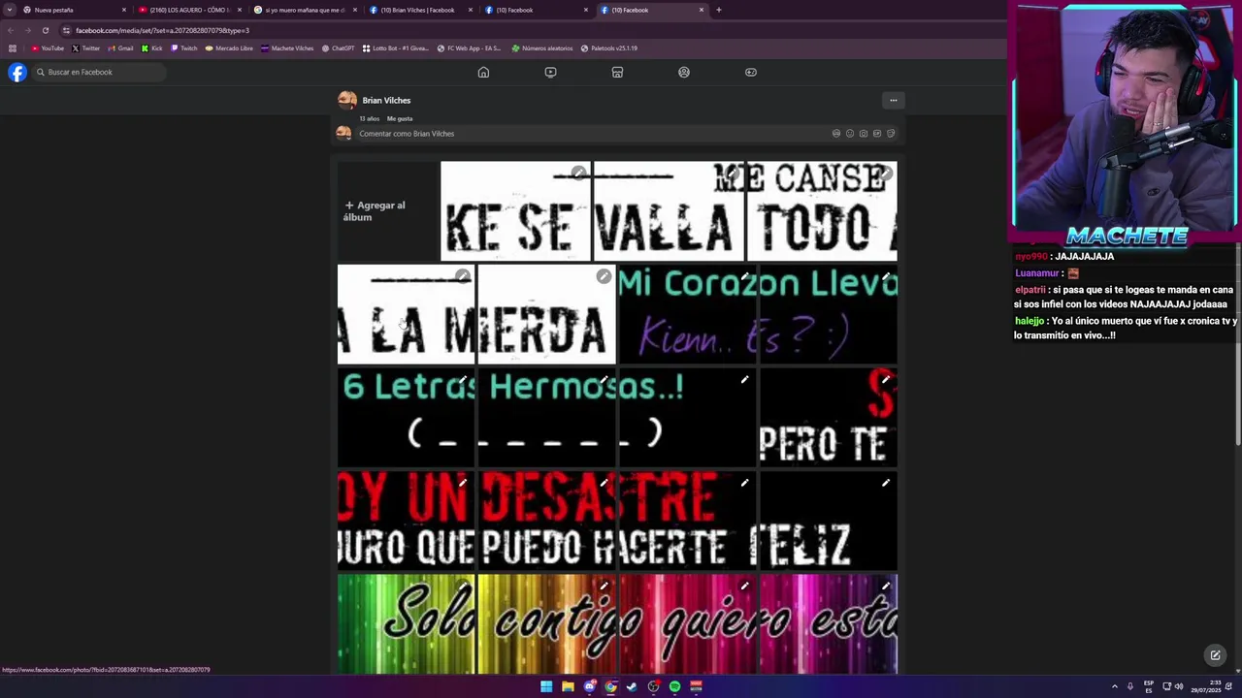Open Mercado Libre bookmark
This screenshot has height=698, width=1242.
(229, 48)
